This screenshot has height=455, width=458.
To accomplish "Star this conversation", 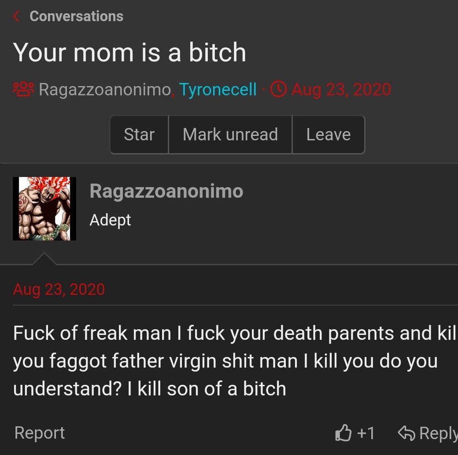I will pos(139,134).
